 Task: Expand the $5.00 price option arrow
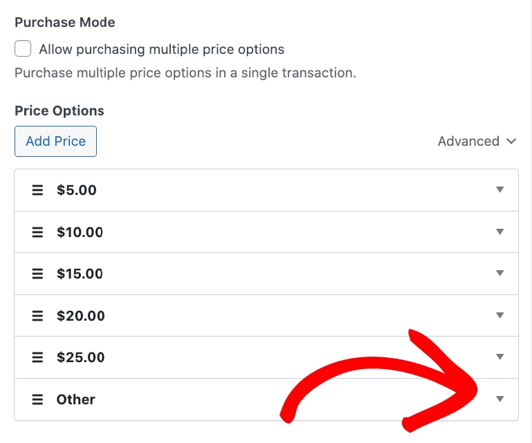[x=500, y=190]
